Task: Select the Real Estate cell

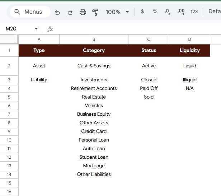Action: (94, 97)
